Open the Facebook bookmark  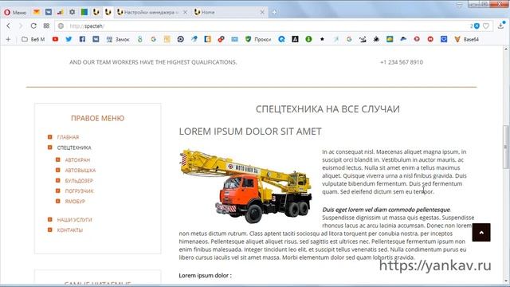coord(82,39)
